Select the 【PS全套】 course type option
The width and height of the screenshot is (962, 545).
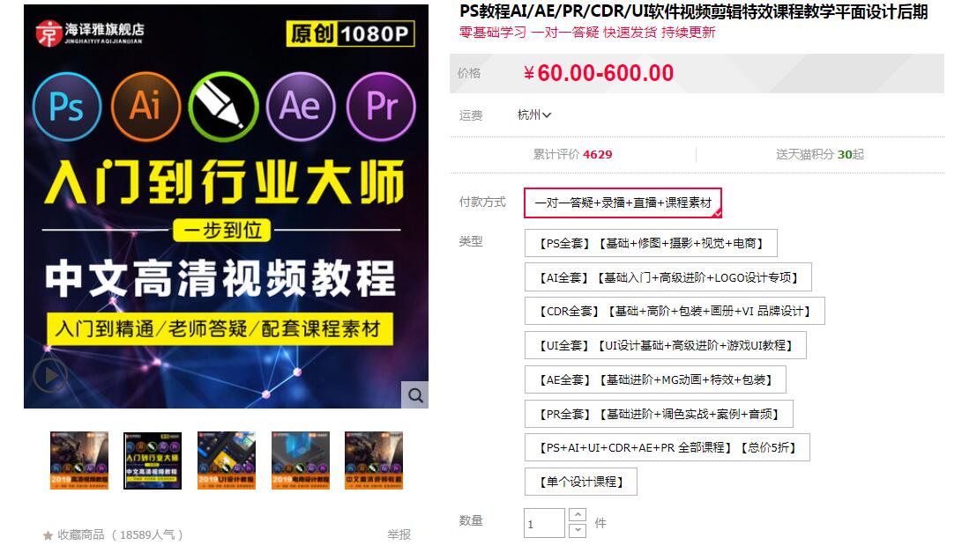coord(650,242)
